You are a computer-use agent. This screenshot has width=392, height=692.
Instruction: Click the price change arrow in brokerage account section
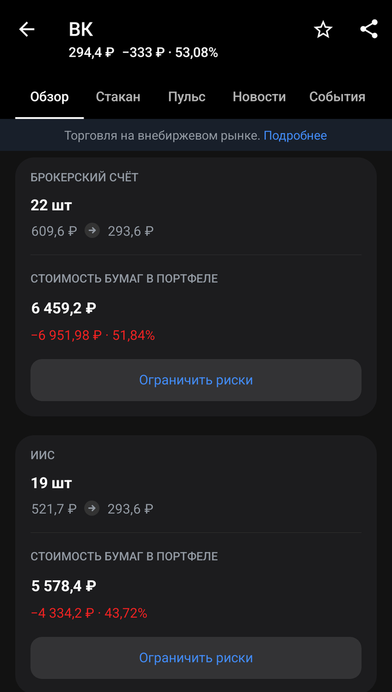92,231
